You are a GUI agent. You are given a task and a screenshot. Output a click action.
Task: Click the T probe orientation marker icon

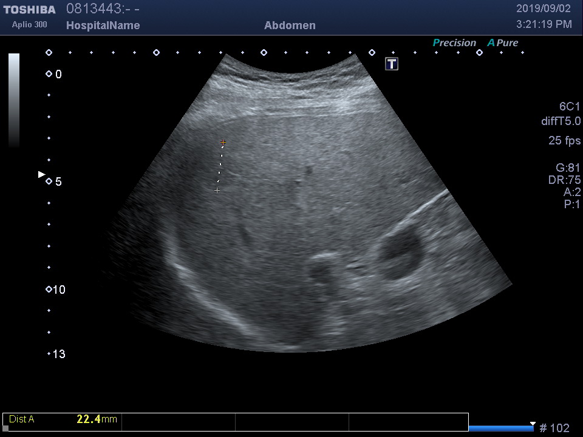392,64
